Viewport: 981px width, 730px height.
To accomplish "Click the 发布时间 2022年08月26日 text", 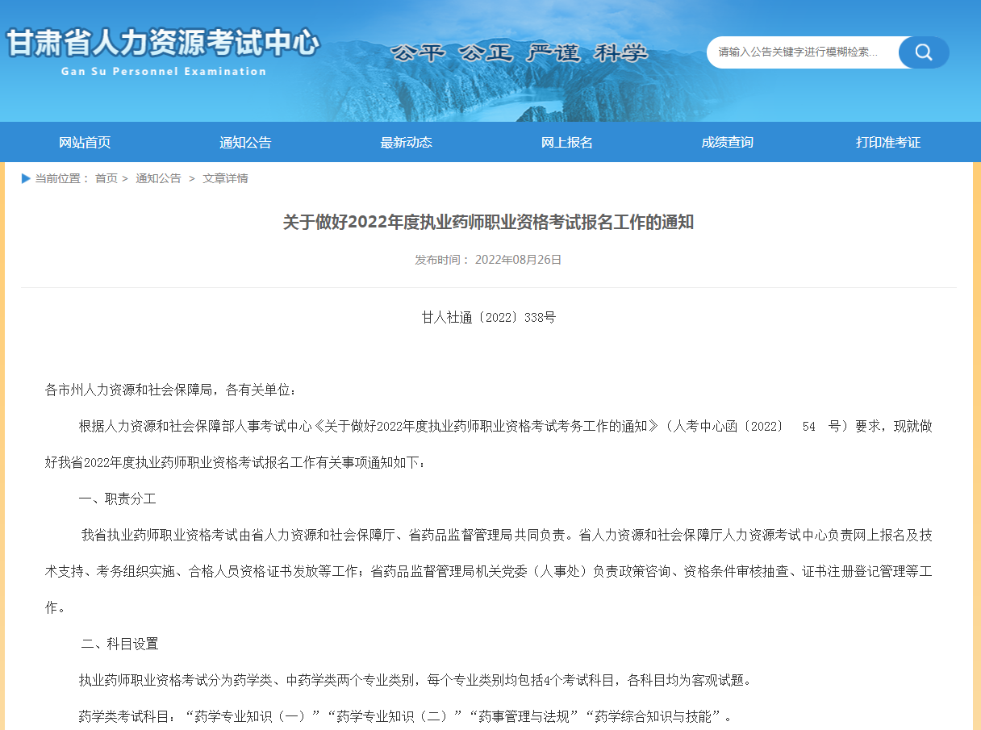I will click(x=488, y=260).
